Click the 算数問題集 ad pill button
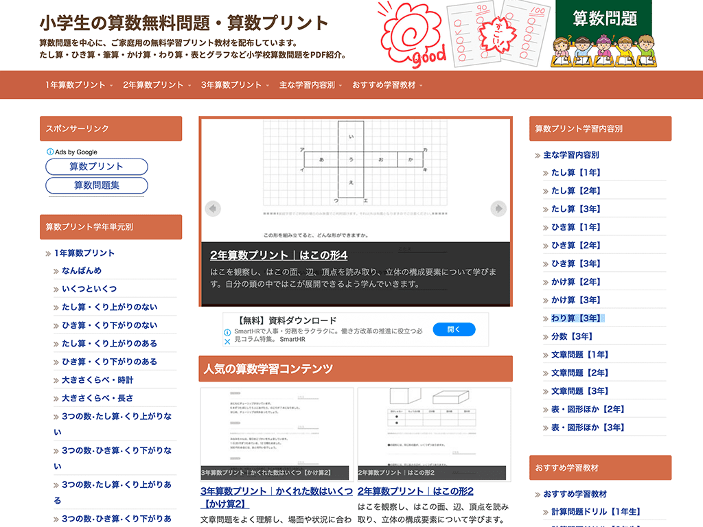 click(96, 185)
